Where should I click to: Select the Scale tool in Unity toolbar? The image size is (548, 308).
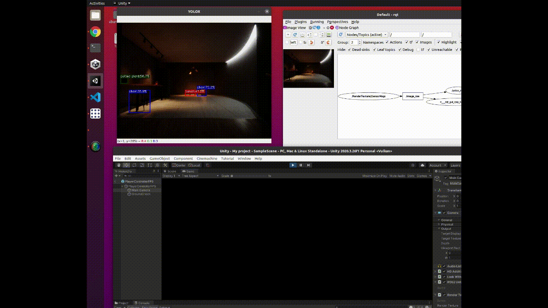(x=142, y=165)
